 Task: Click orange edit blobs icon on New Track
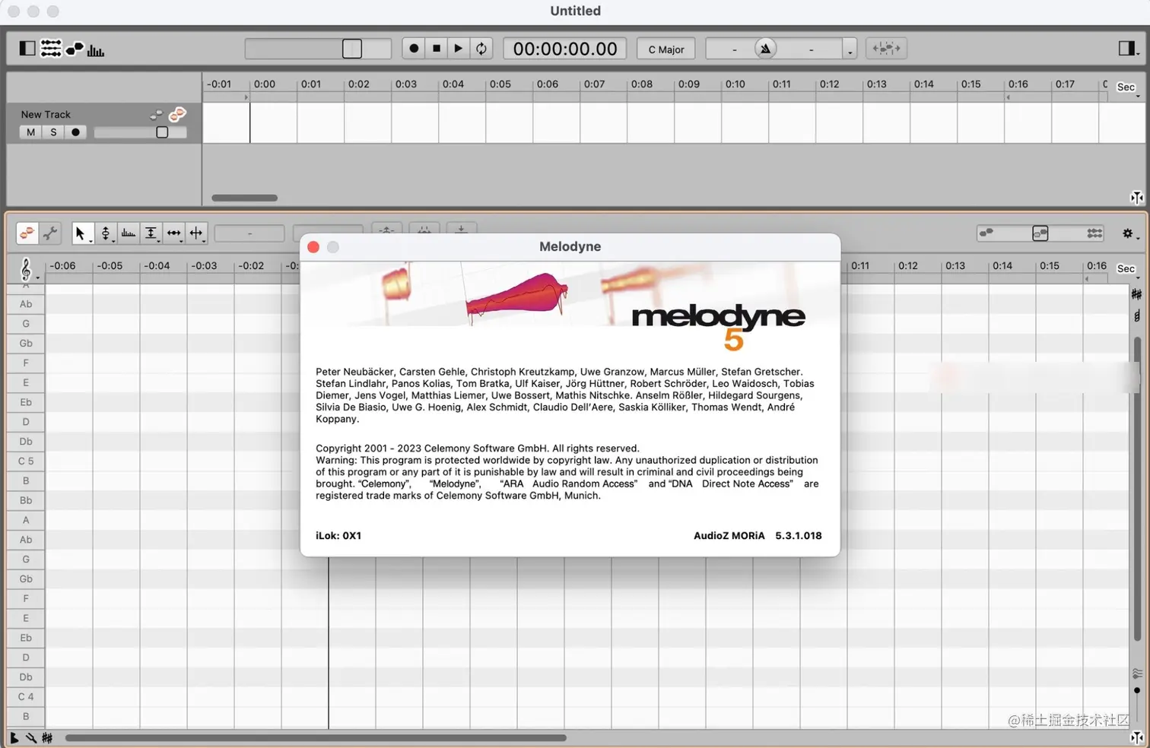[177, 114]
